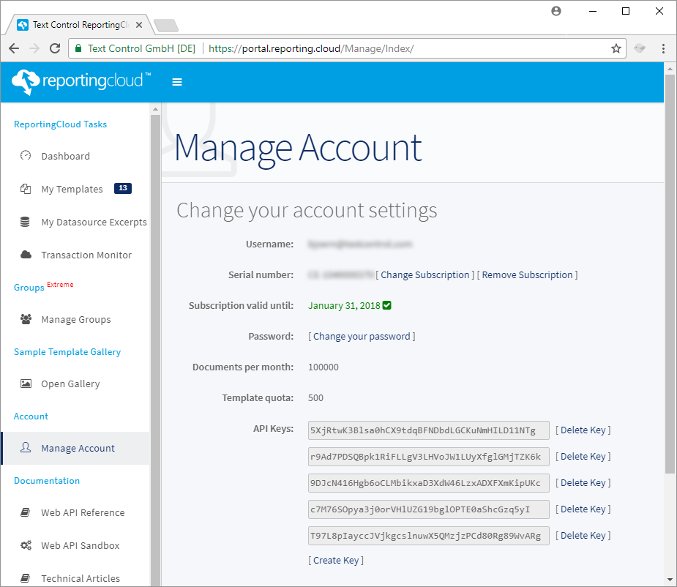
Task: Click the Groups Extreme heading
Action: coord(44,287)
